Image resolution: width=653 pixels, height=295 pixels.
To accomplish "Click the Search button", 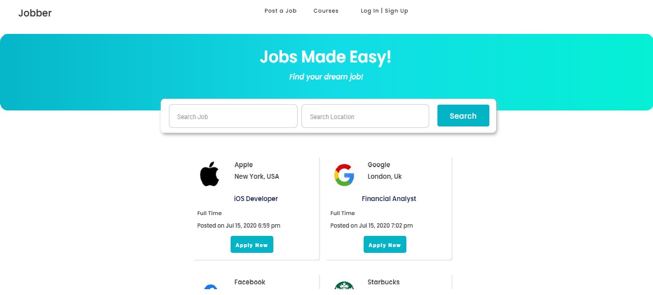I will tap(463, 116).
